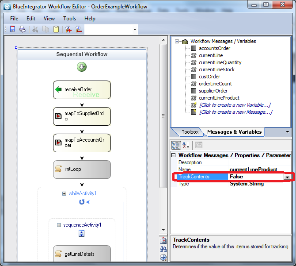Click the Save icon in toolbar
The height and width of the screenshot is (266, 296).
pos(12,29)
